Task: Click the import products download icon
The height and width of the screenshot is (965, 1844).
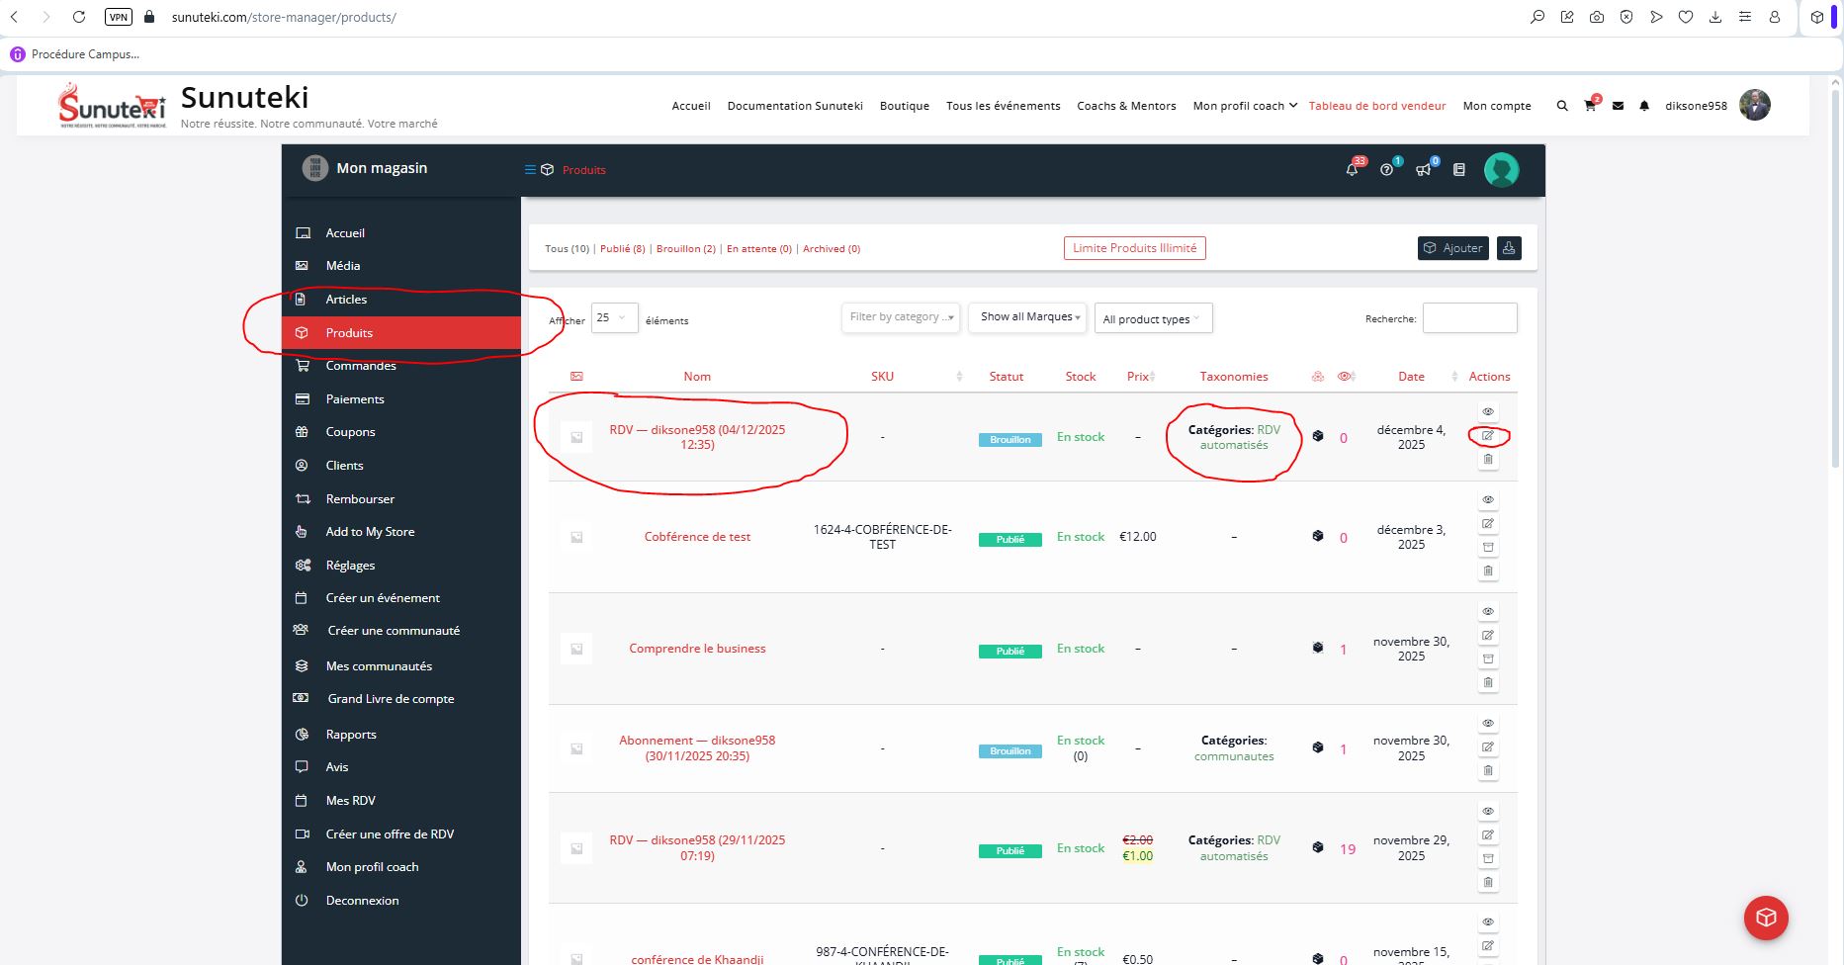Action: click(x=1509, y=248)
